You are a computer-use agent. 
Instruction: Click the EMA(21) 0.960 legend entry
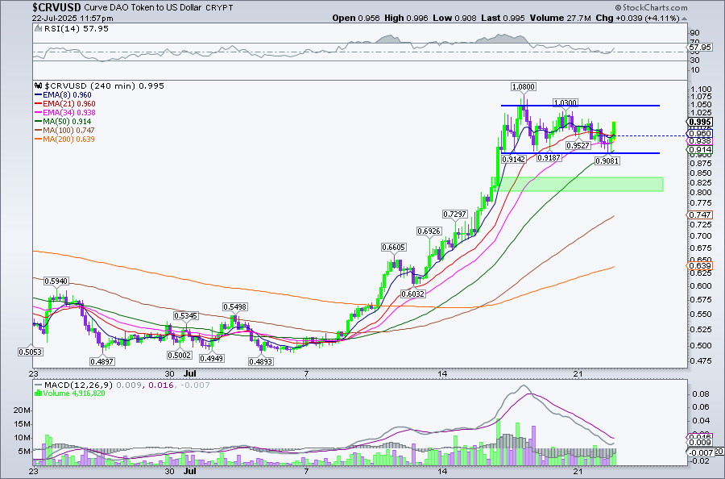click(65, 104)
